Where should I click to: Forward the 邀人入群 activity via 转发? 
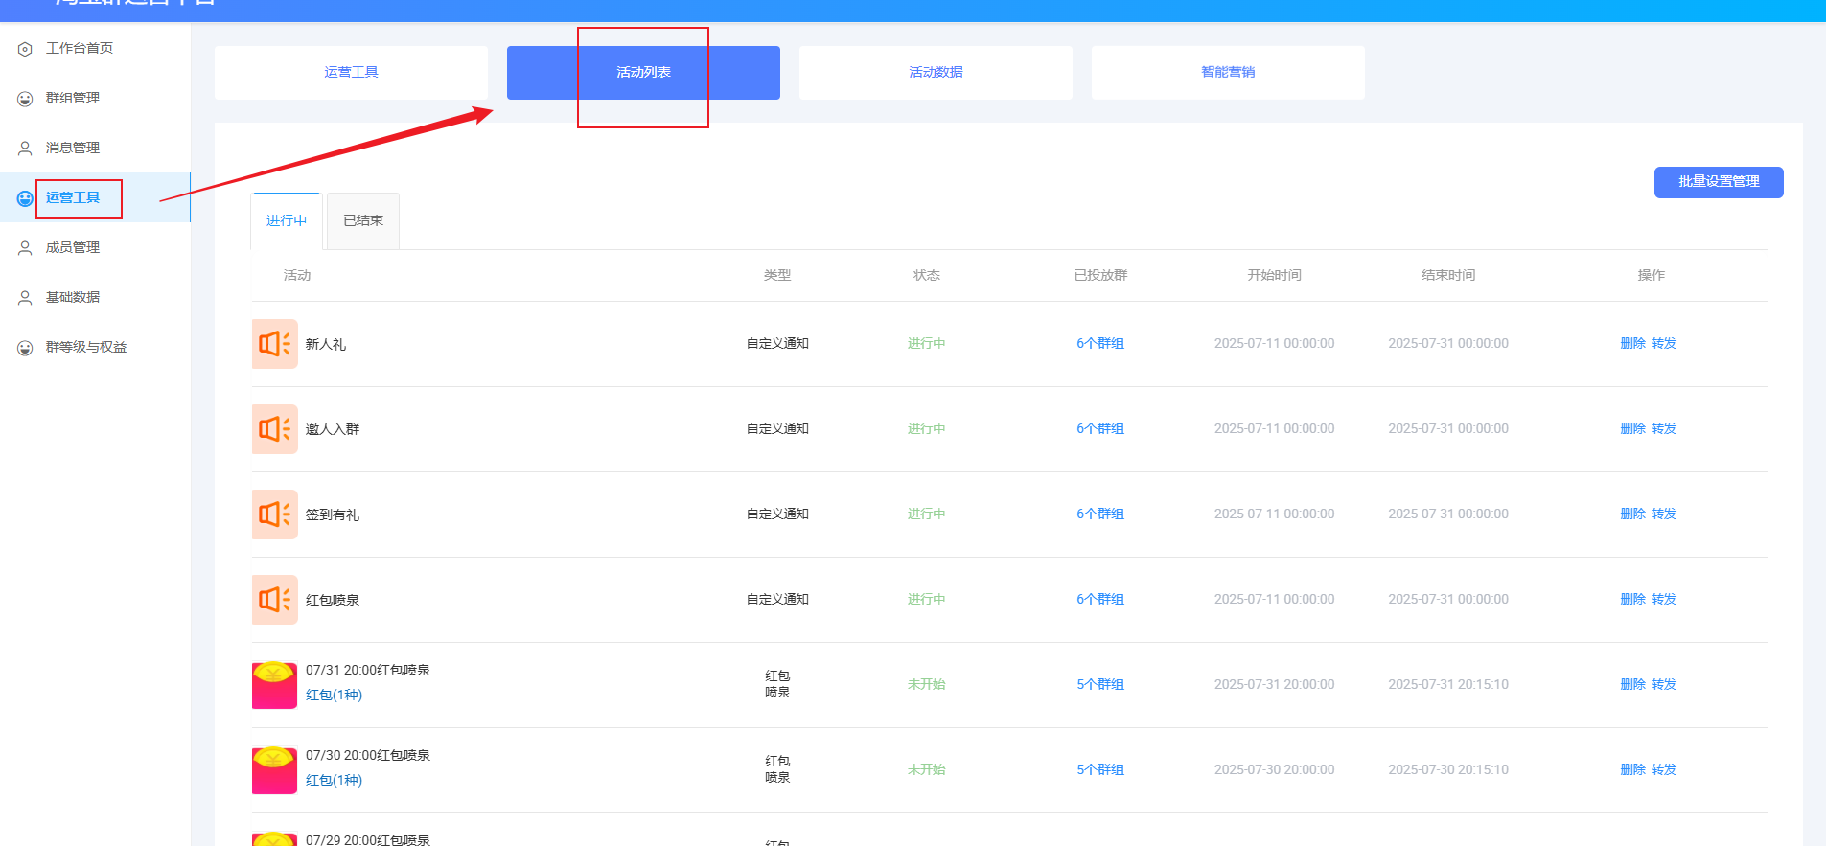(x=1664, y=429)
